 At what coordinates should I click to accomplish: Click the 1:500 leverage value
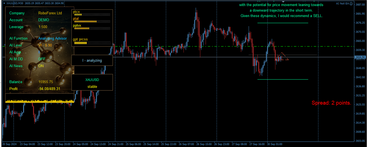[x=43, y=27]
